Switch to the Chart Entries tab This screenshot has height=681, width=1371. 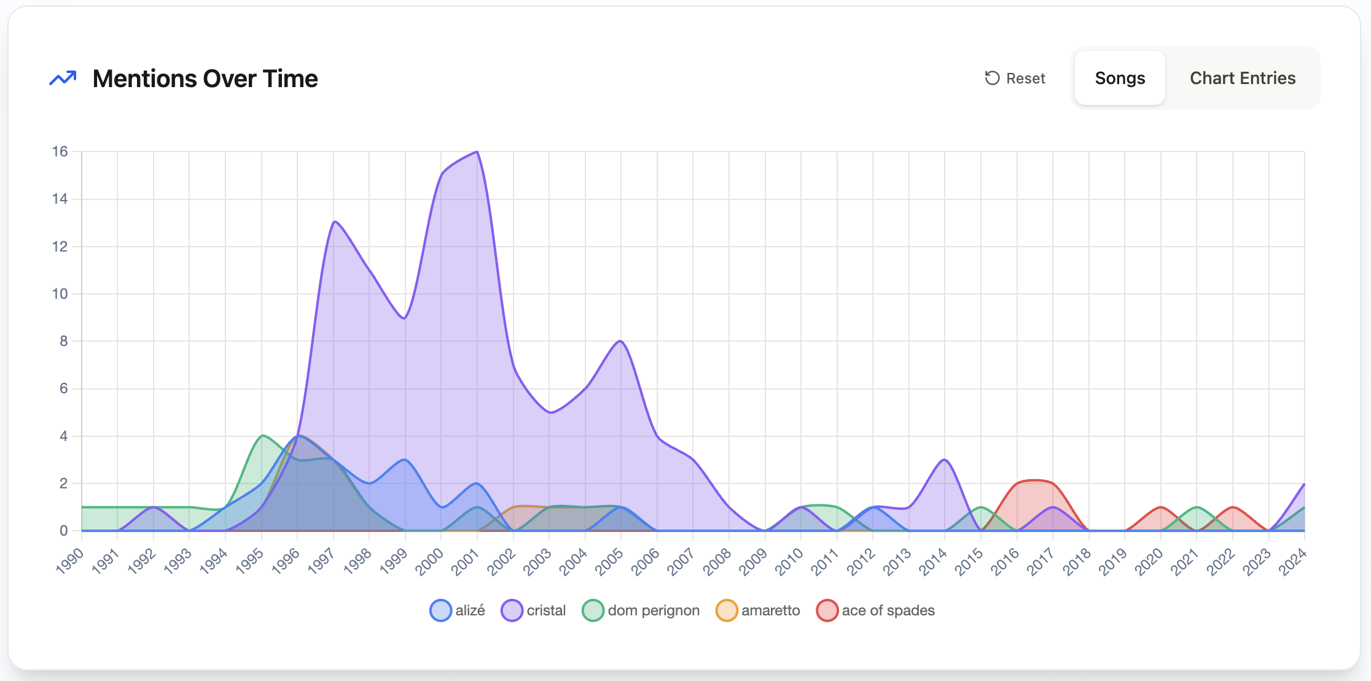[1242, 78]
